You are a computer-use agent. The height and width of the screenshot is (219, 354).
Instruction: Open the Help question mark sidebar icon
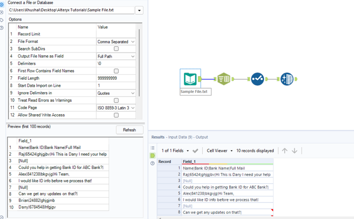1,28
